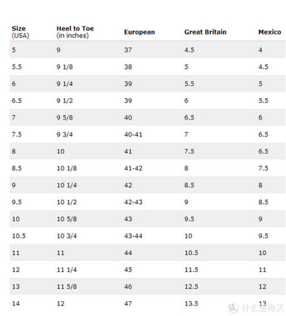Click European size 42-43 cell

133,202
